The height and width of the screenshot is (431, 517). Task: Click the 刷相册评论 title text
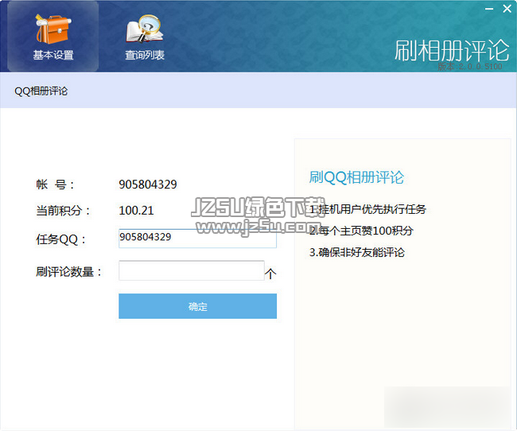pyautogui.click(x=452, y=50)
